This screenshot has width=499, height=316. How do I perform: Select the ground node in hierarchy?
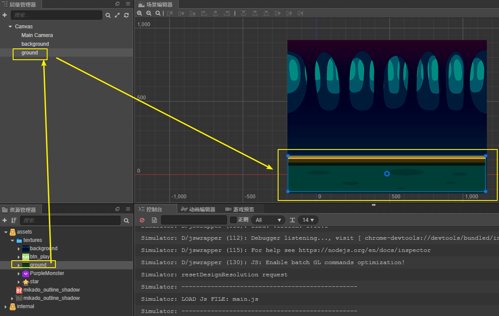coord(30,53)
